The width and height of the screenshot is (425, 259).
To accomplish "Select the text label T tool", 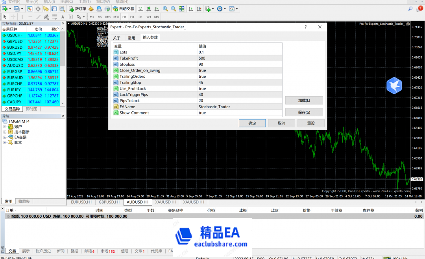I will (x=71, y=17).
